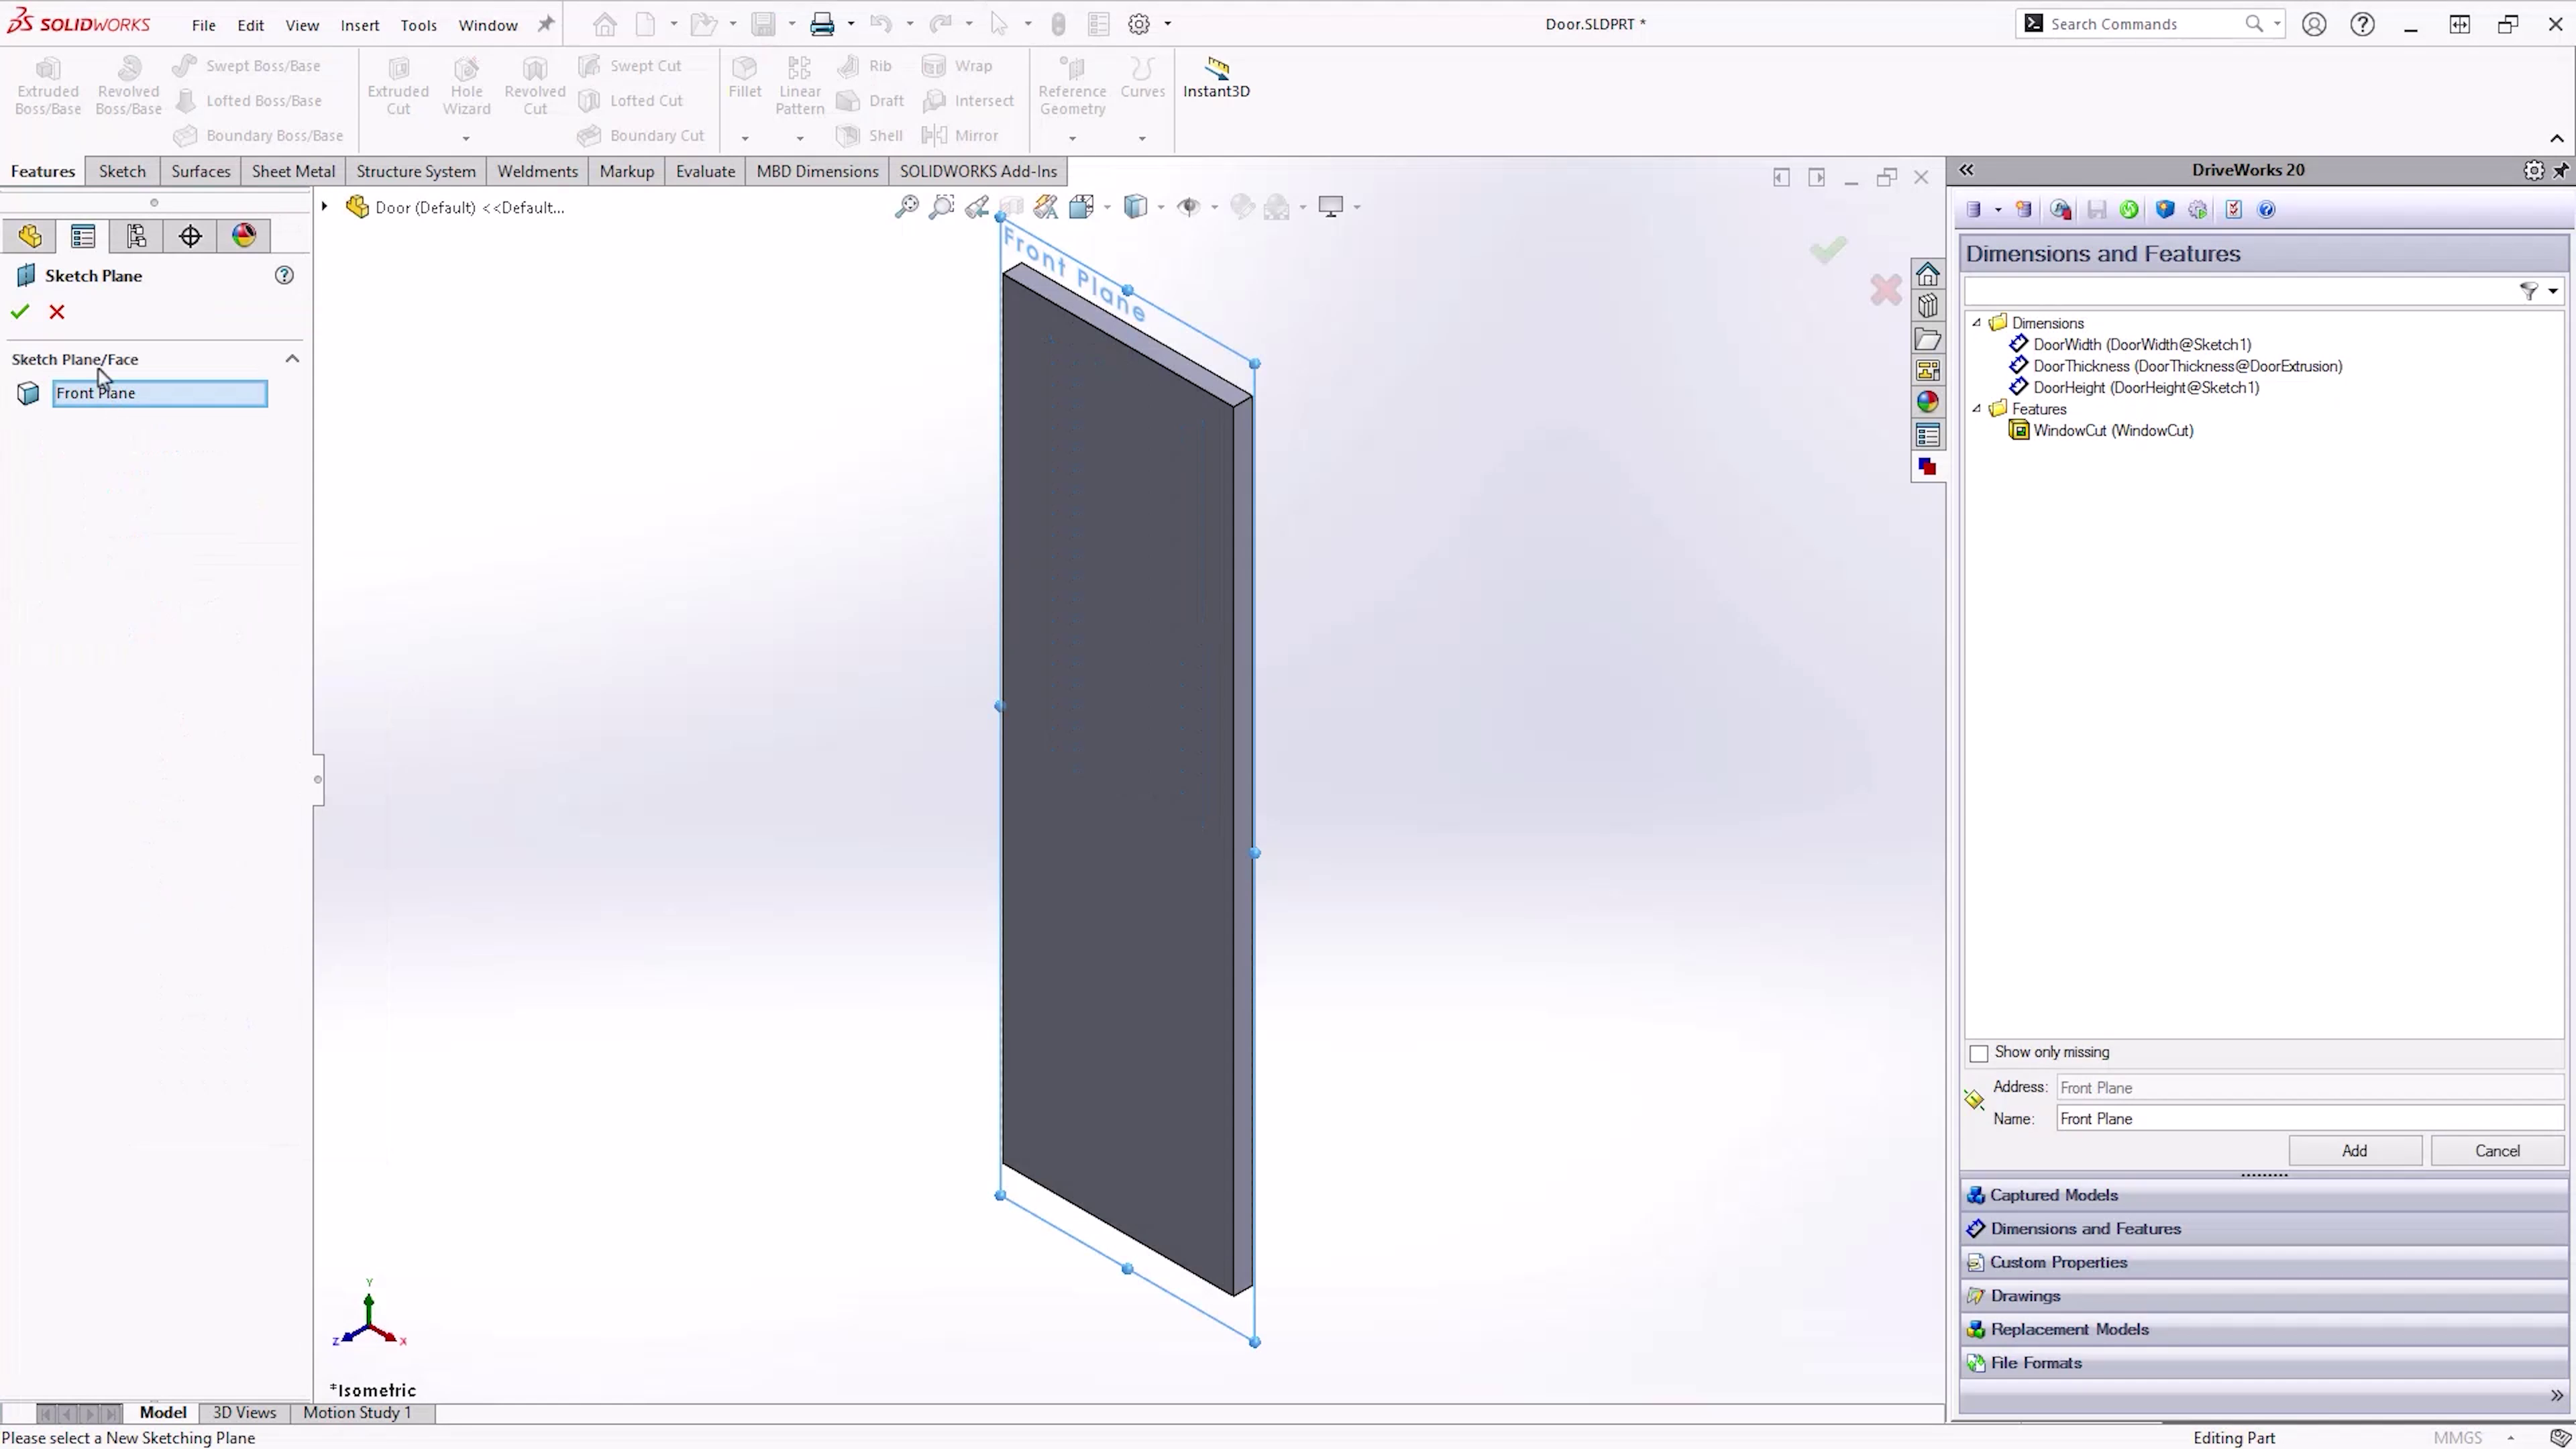Viewport: 2576px width, 1449px height.
Task: Click the Add button
Action: [x=2354, y=1150]
